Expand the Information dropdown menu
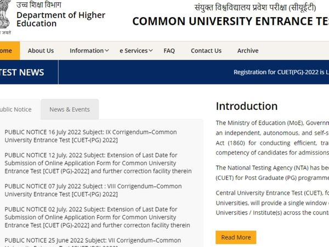 pos(89,50)
